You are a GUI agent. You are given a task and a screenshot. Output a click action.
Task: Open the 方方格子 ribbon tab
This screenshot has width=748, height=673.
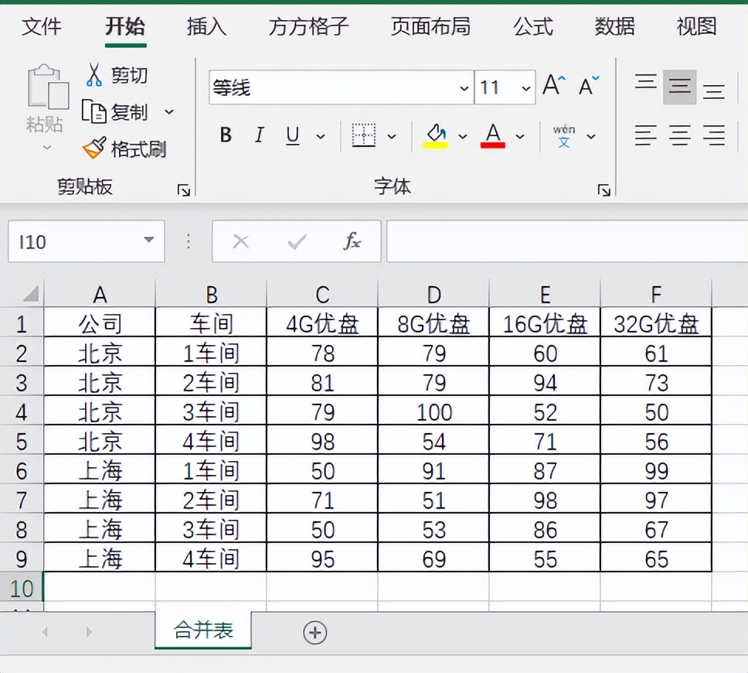click(308, 27)
